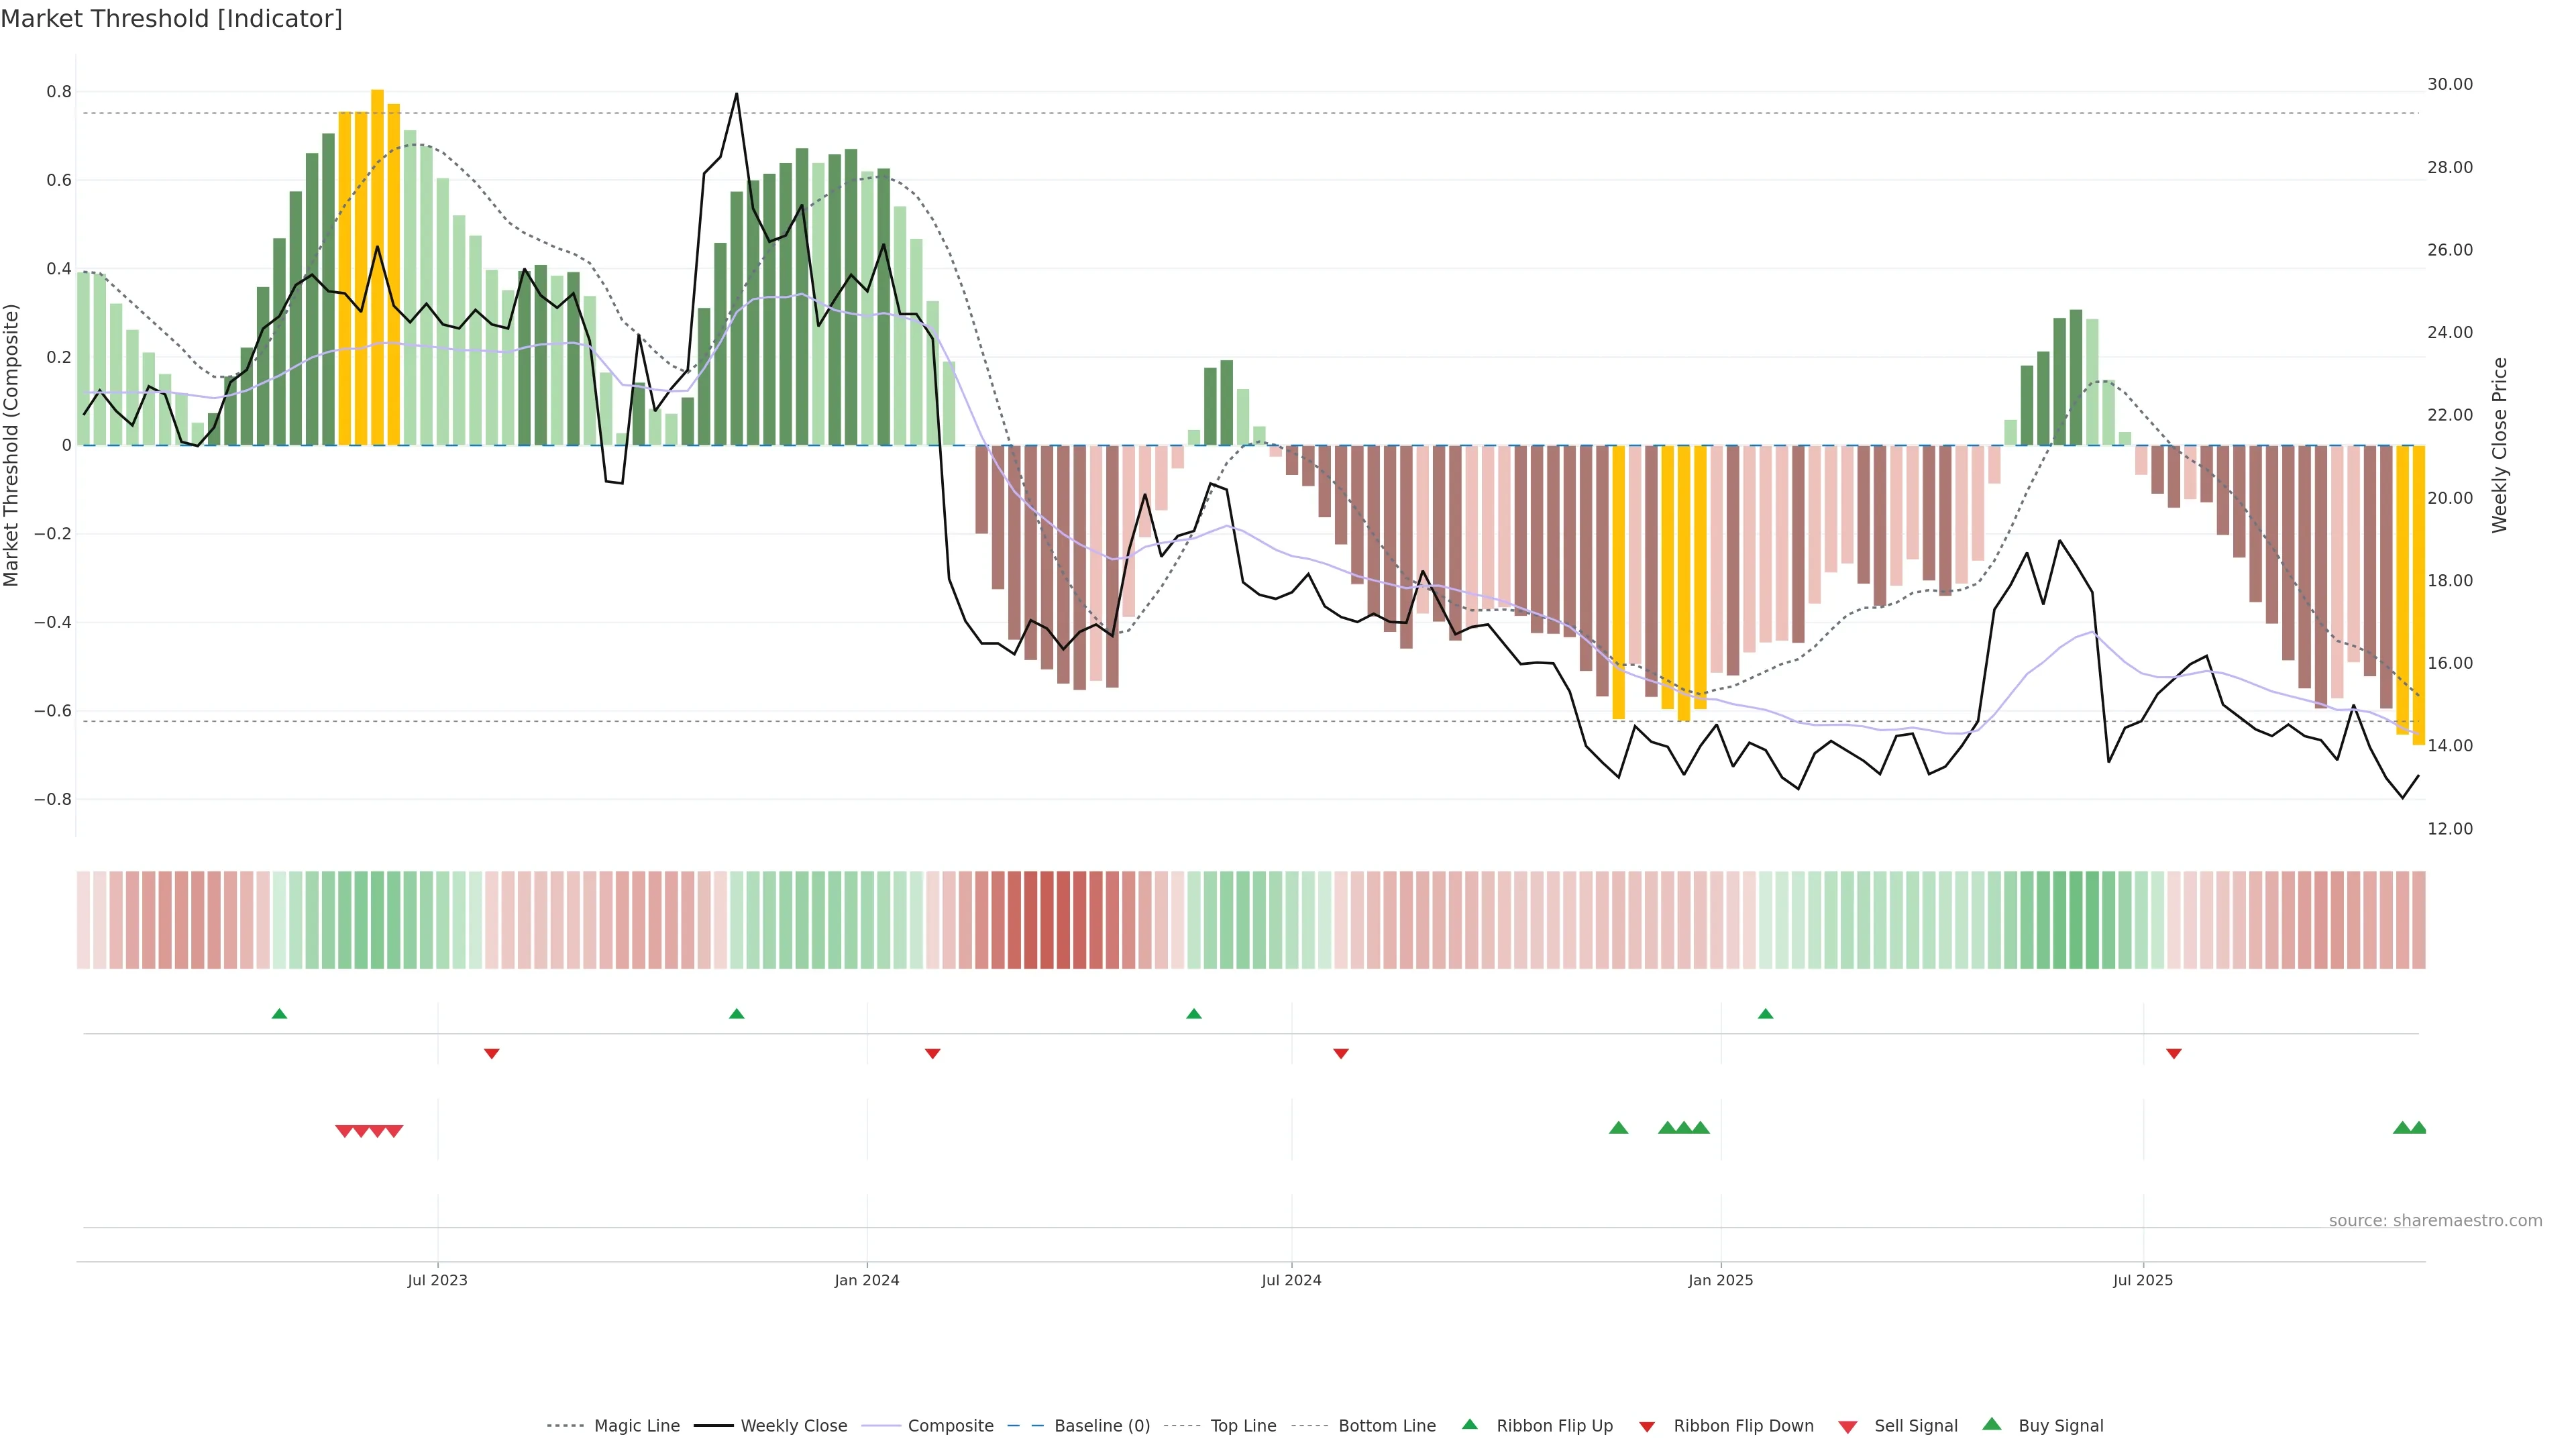The width and height of the screenshot is (2576, 1449).
Task: Click the green Ribbon Flip Up legend triangle
Action: (1469, 1424)
